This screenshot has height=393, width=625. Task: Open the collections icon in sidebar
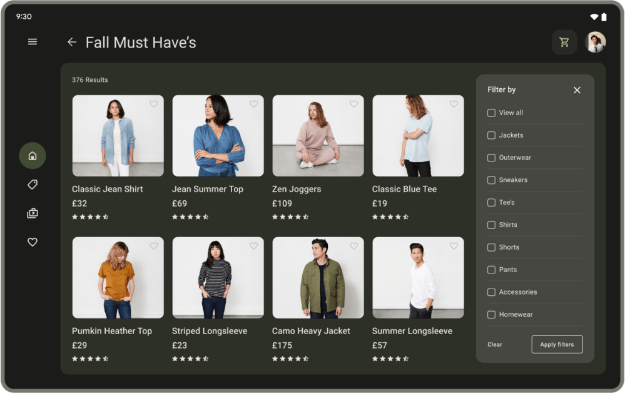pyautogui.click(x=33, y=213)
